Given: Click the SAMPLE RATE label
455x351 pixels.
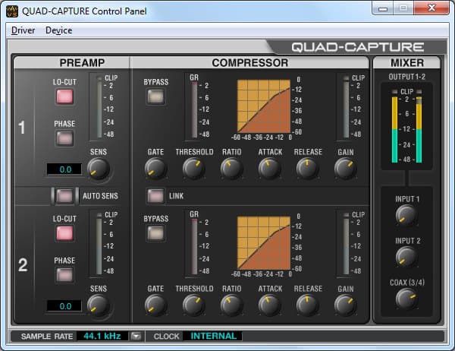Looking at the screenshot, I should point(47,337).
